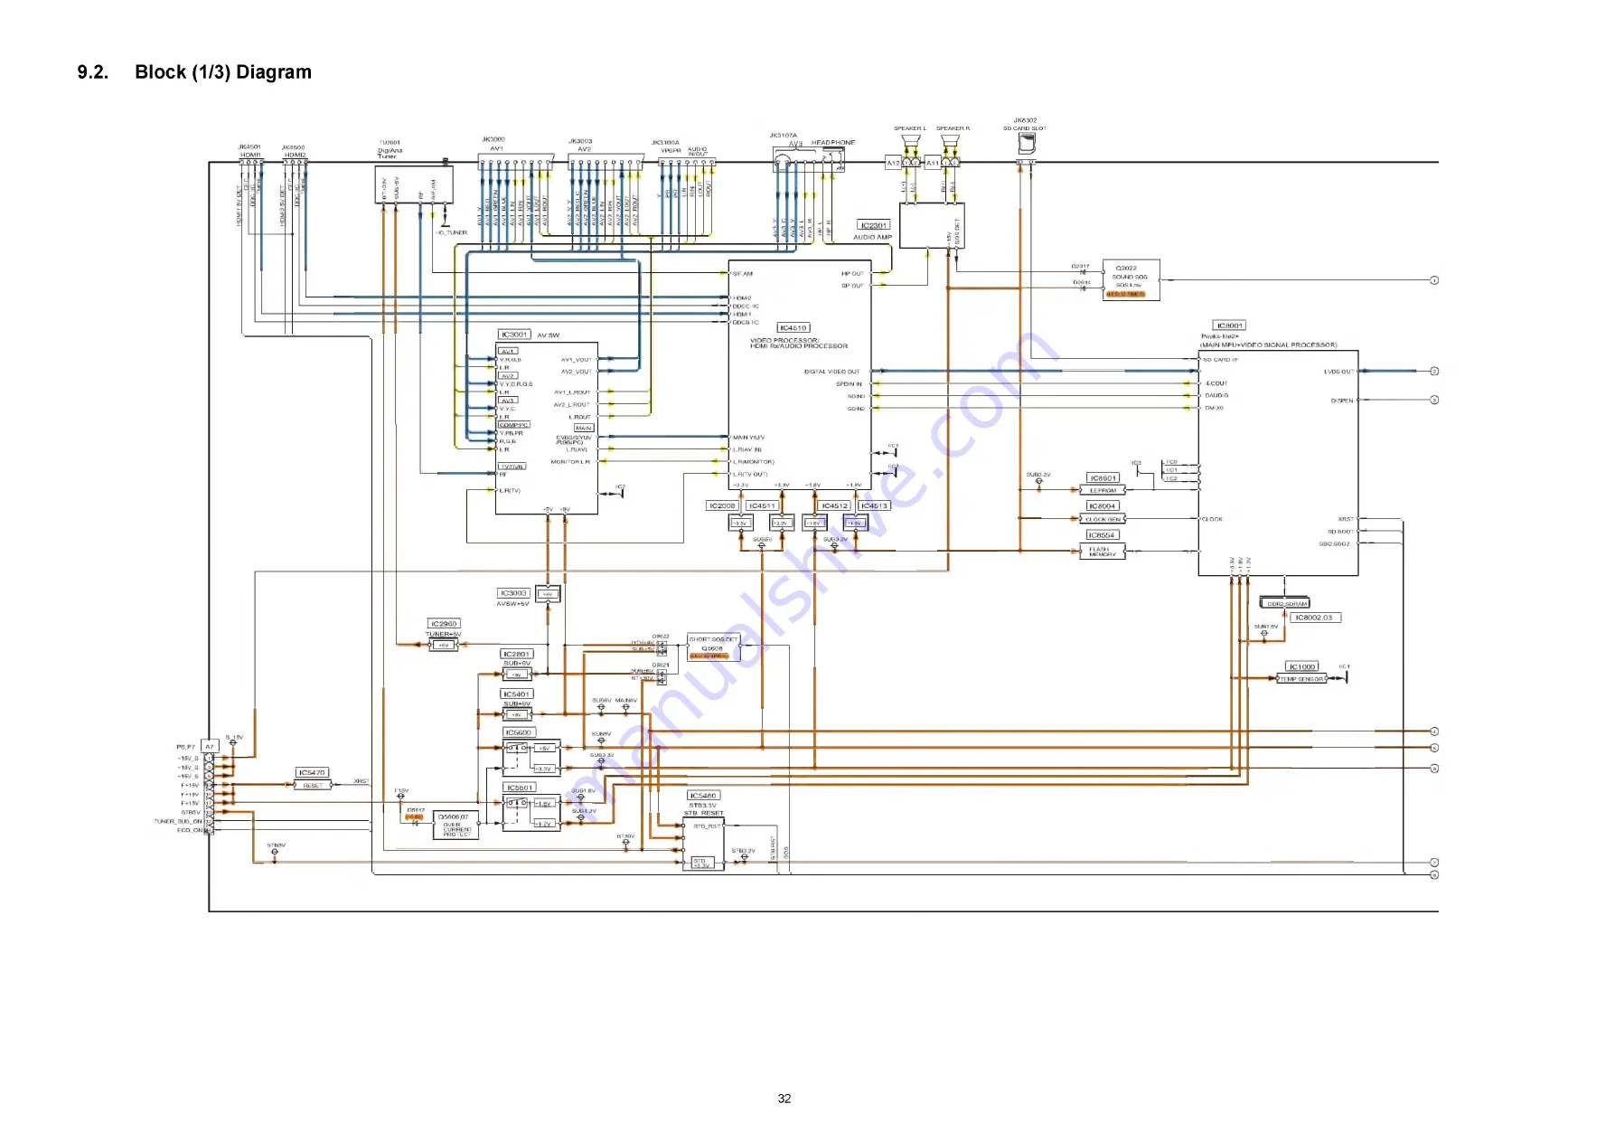Click the 'MAIN MPU+VIDEO SIGNAL PROCESSOR' text
Screen dimensions: 1615x1142
(x=1269, y=344)
